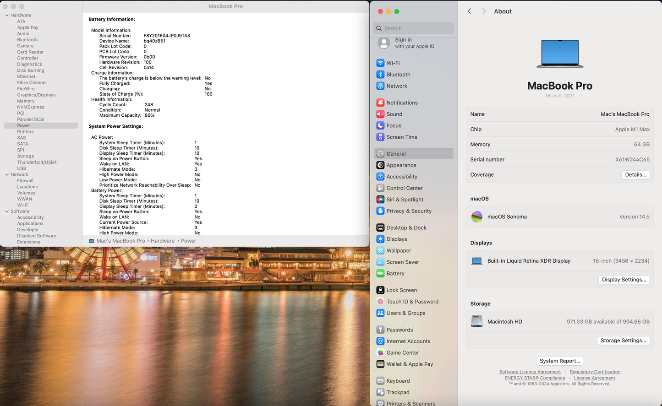Select Disabled Software in tree
This screenshot has height=406, width=662.
[x=37, y=236]
